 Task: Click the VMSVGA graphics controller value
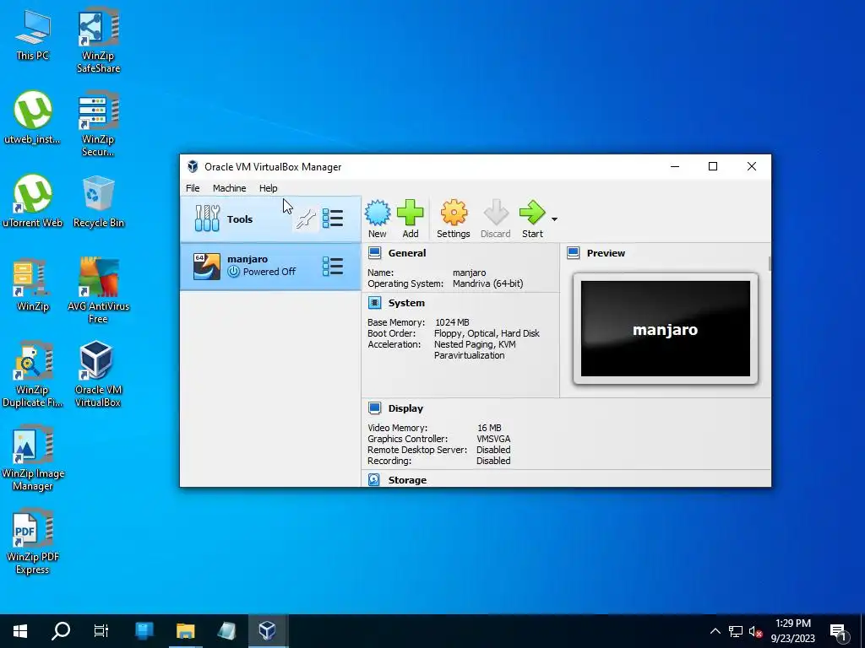tap(493, 439)
